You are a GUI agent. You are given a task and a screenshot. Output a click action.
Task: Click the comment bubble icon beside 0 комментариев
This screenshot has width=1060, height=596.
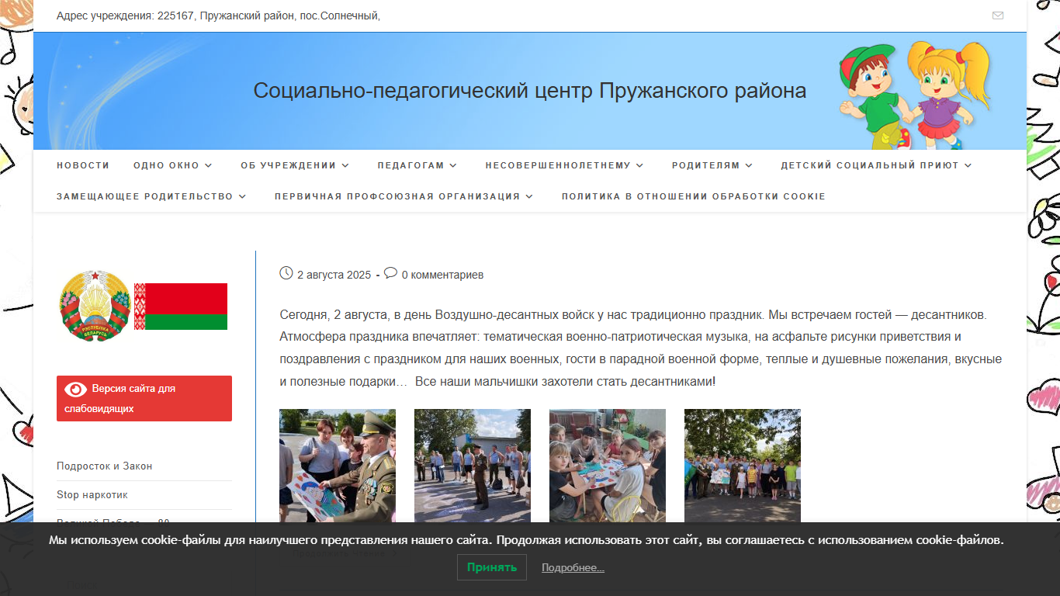[391, 273]
